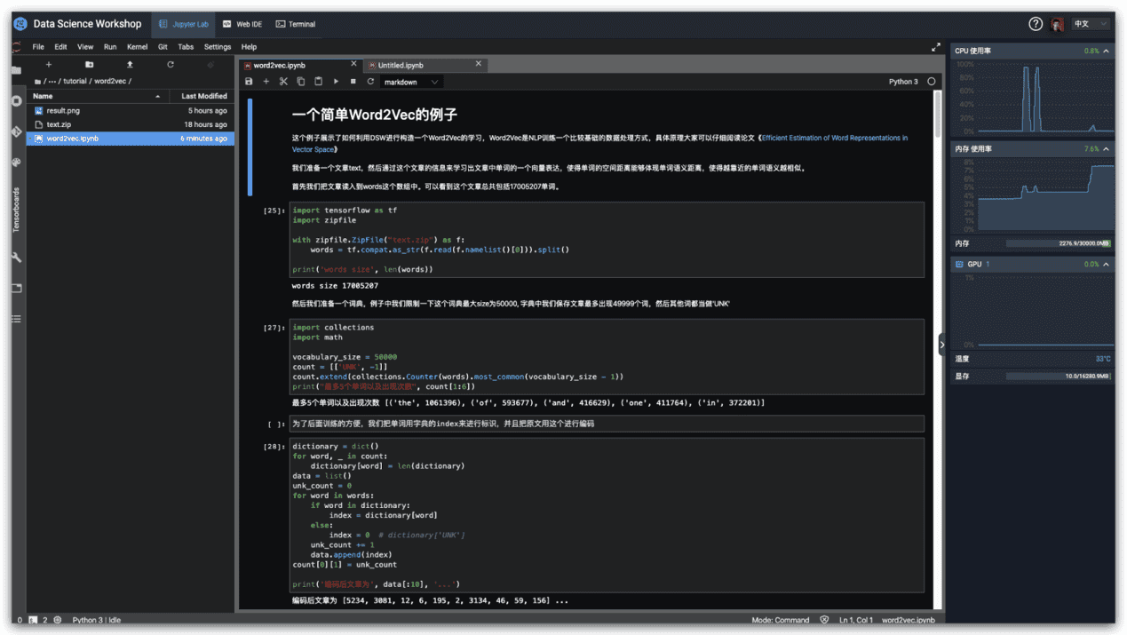This screenshot has width=1127, height=635.
Task: Sort files by the Last Modified column
Action: pos(204,96)
